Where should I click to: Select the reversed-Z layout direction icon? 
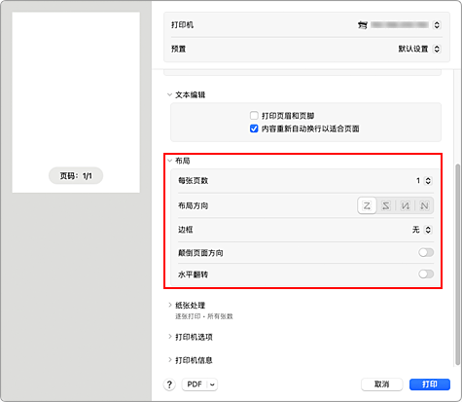pos(386,205)
